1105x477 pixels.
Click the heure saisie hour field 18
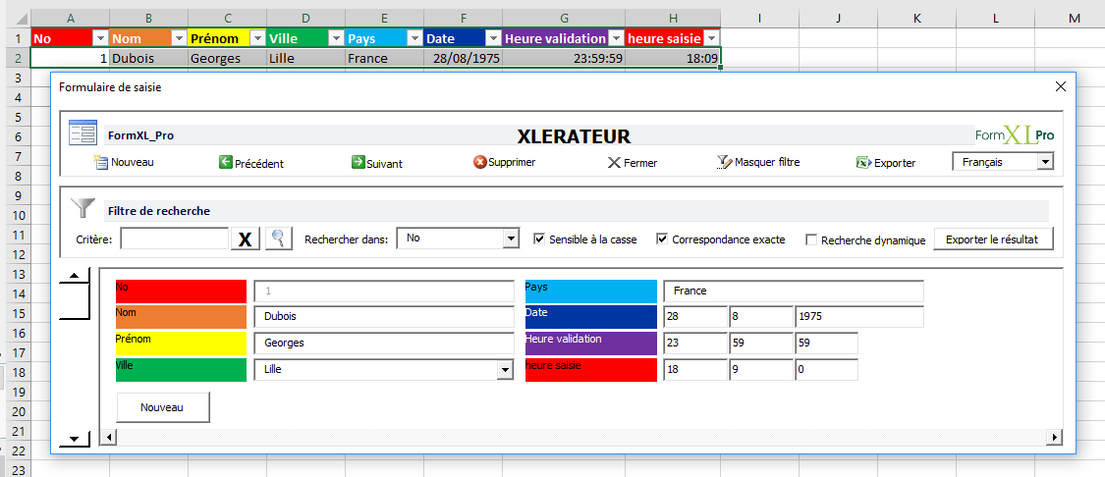click(694, 370)
